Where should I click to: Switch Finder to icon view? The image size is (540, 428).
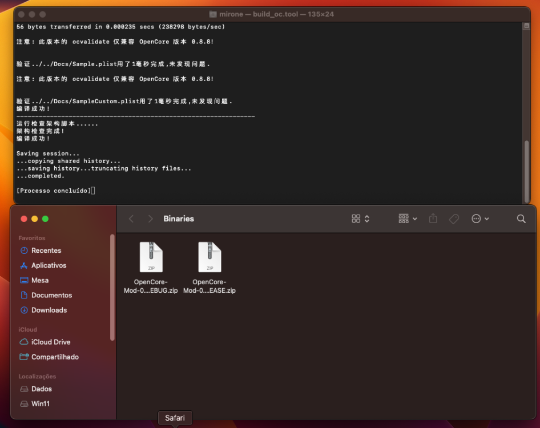pos(356,219)
